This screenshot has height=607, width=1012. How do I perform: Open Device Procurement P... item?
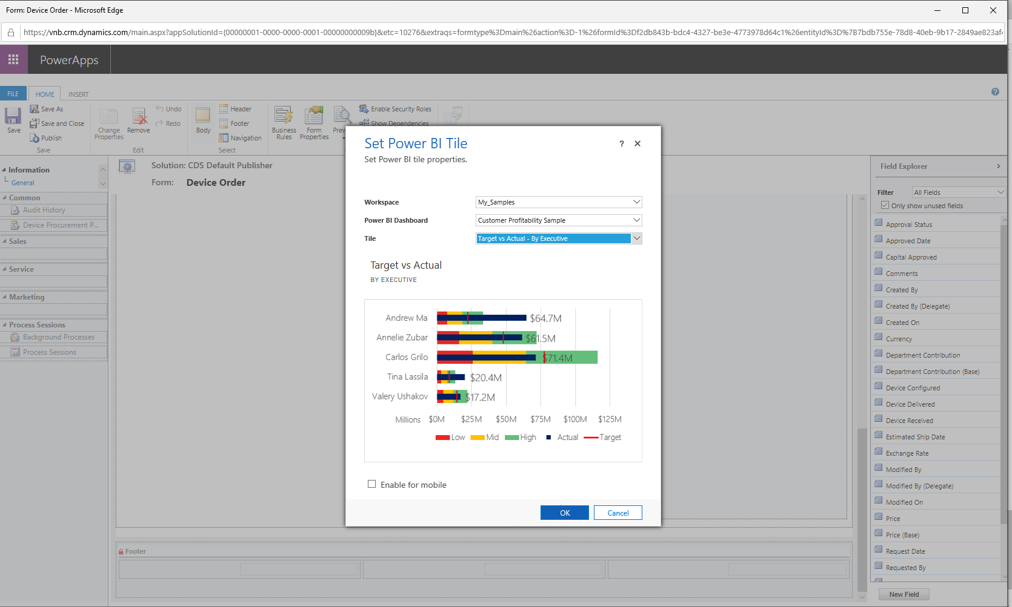coord(54,225)
